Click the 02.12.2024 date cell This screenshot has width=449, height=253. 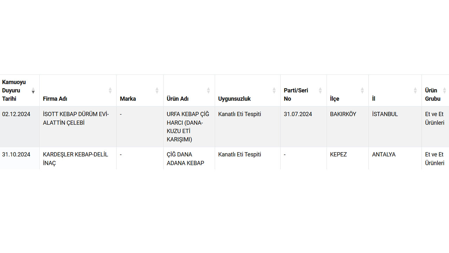pos(16,114)
